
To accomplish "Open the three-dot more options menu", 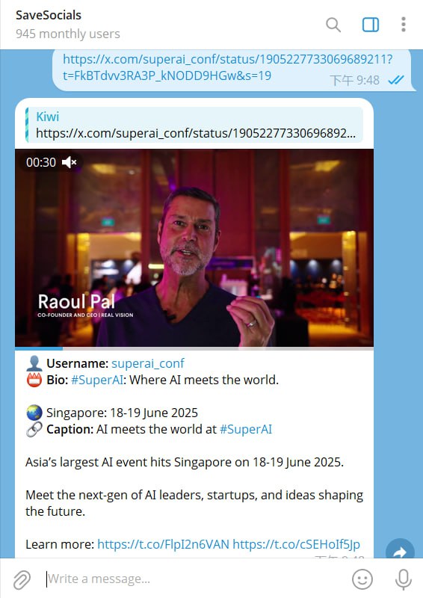I will point(403,25).
